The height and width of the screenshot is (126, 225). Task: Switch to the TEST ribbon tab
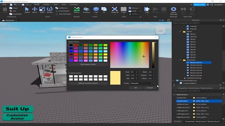point(56,5)
